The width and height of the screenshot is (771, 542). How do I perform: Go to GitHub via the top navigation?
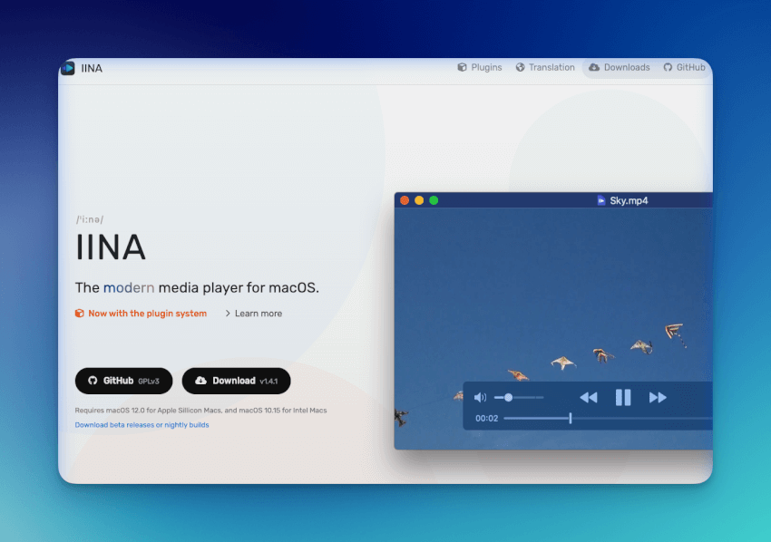click(x=683, y=67)
